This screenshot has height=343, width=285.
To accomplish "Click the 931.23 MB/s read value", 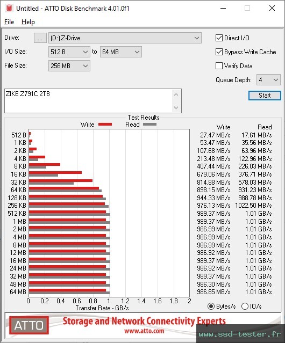I will pos(255,190).
